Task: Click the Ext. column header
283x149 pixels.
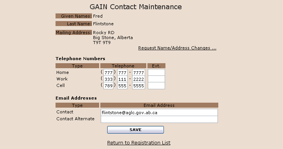Action: point(156,66)
